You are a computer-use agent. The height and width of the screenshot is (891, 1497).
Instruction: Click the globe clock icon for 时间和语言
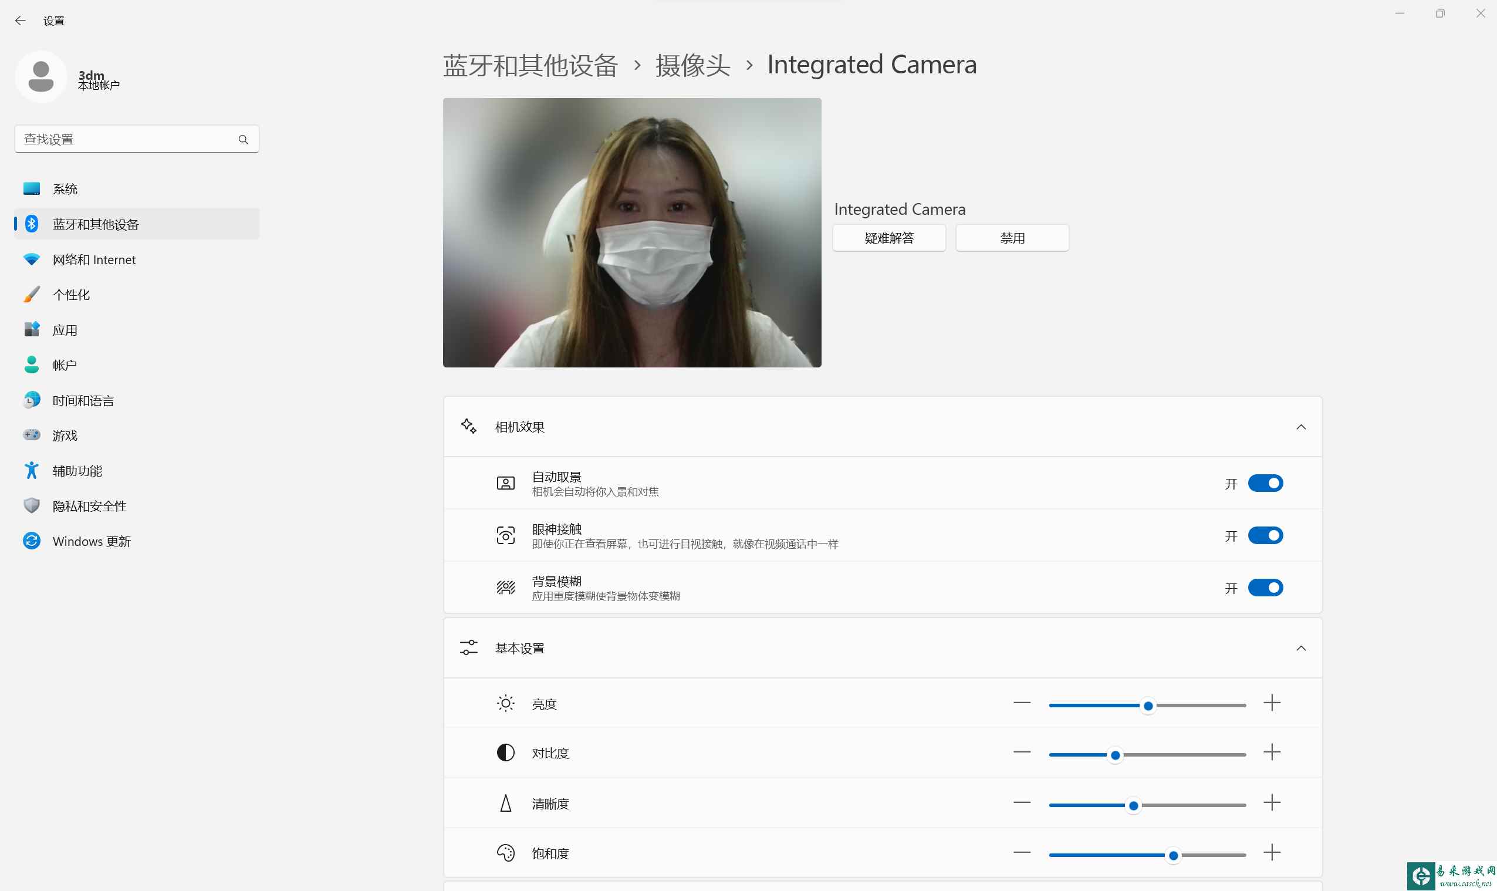[x=32, y=400]
